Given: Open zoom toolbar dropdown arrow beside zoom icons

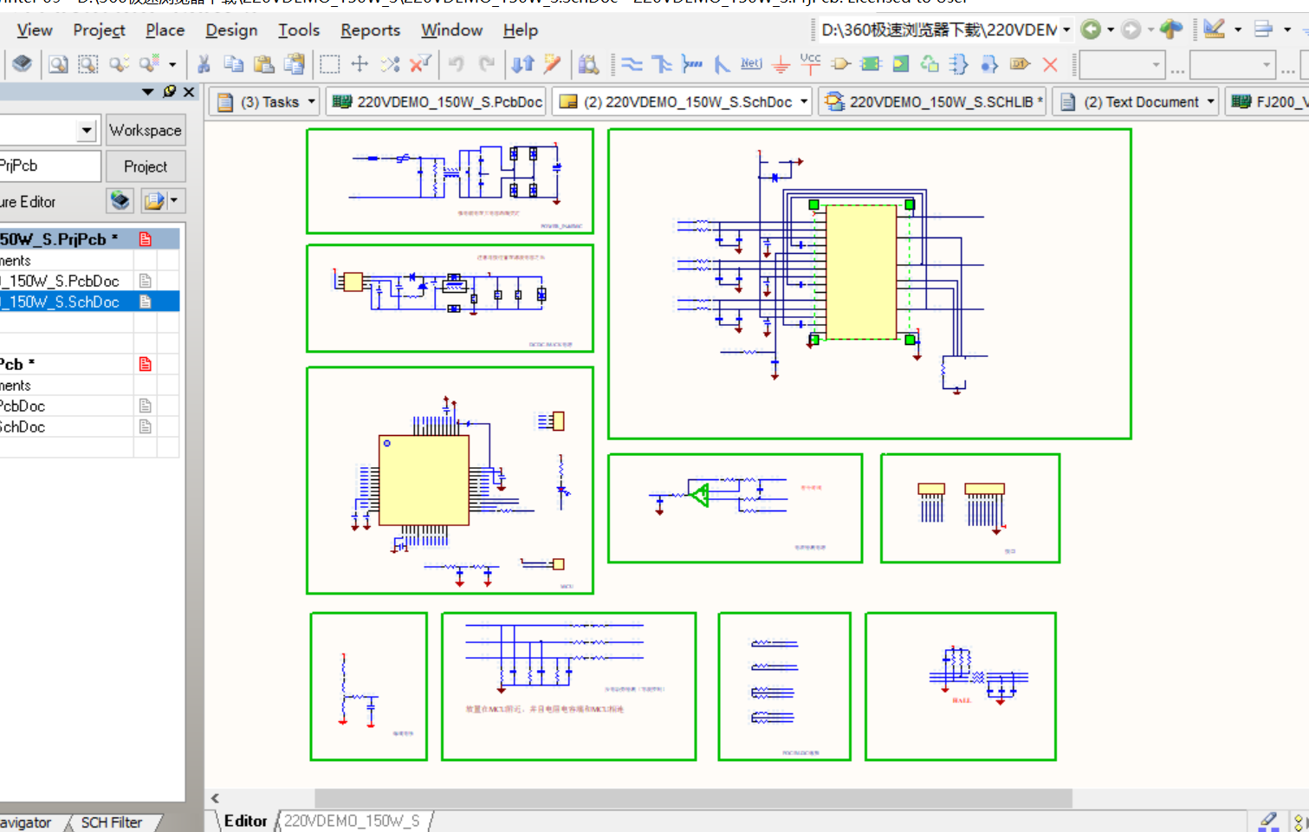Looking at the screenshot, I should [172, 63].
